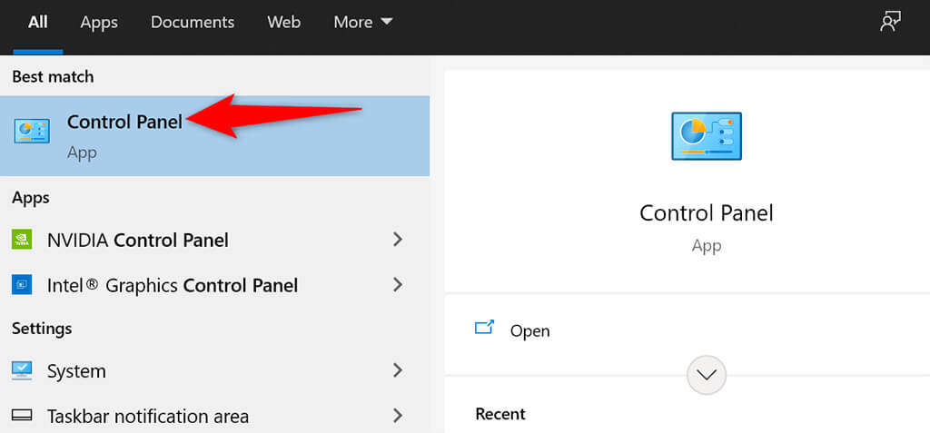Expand NVIDIA Control Panel result arrow
The width and height of the screenshot is (930, 433).
click(397, 240)
